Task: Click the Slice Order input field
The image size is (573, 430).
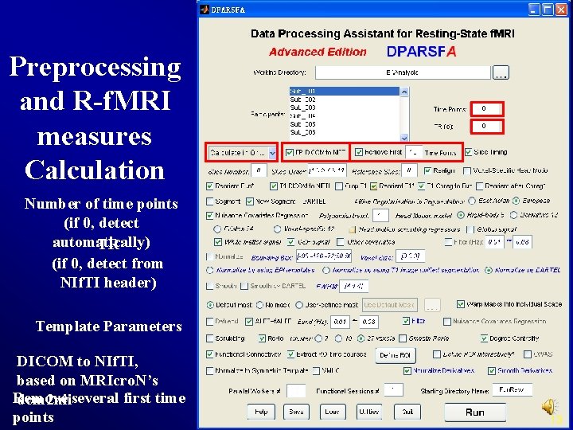Action: pos(327,170)
